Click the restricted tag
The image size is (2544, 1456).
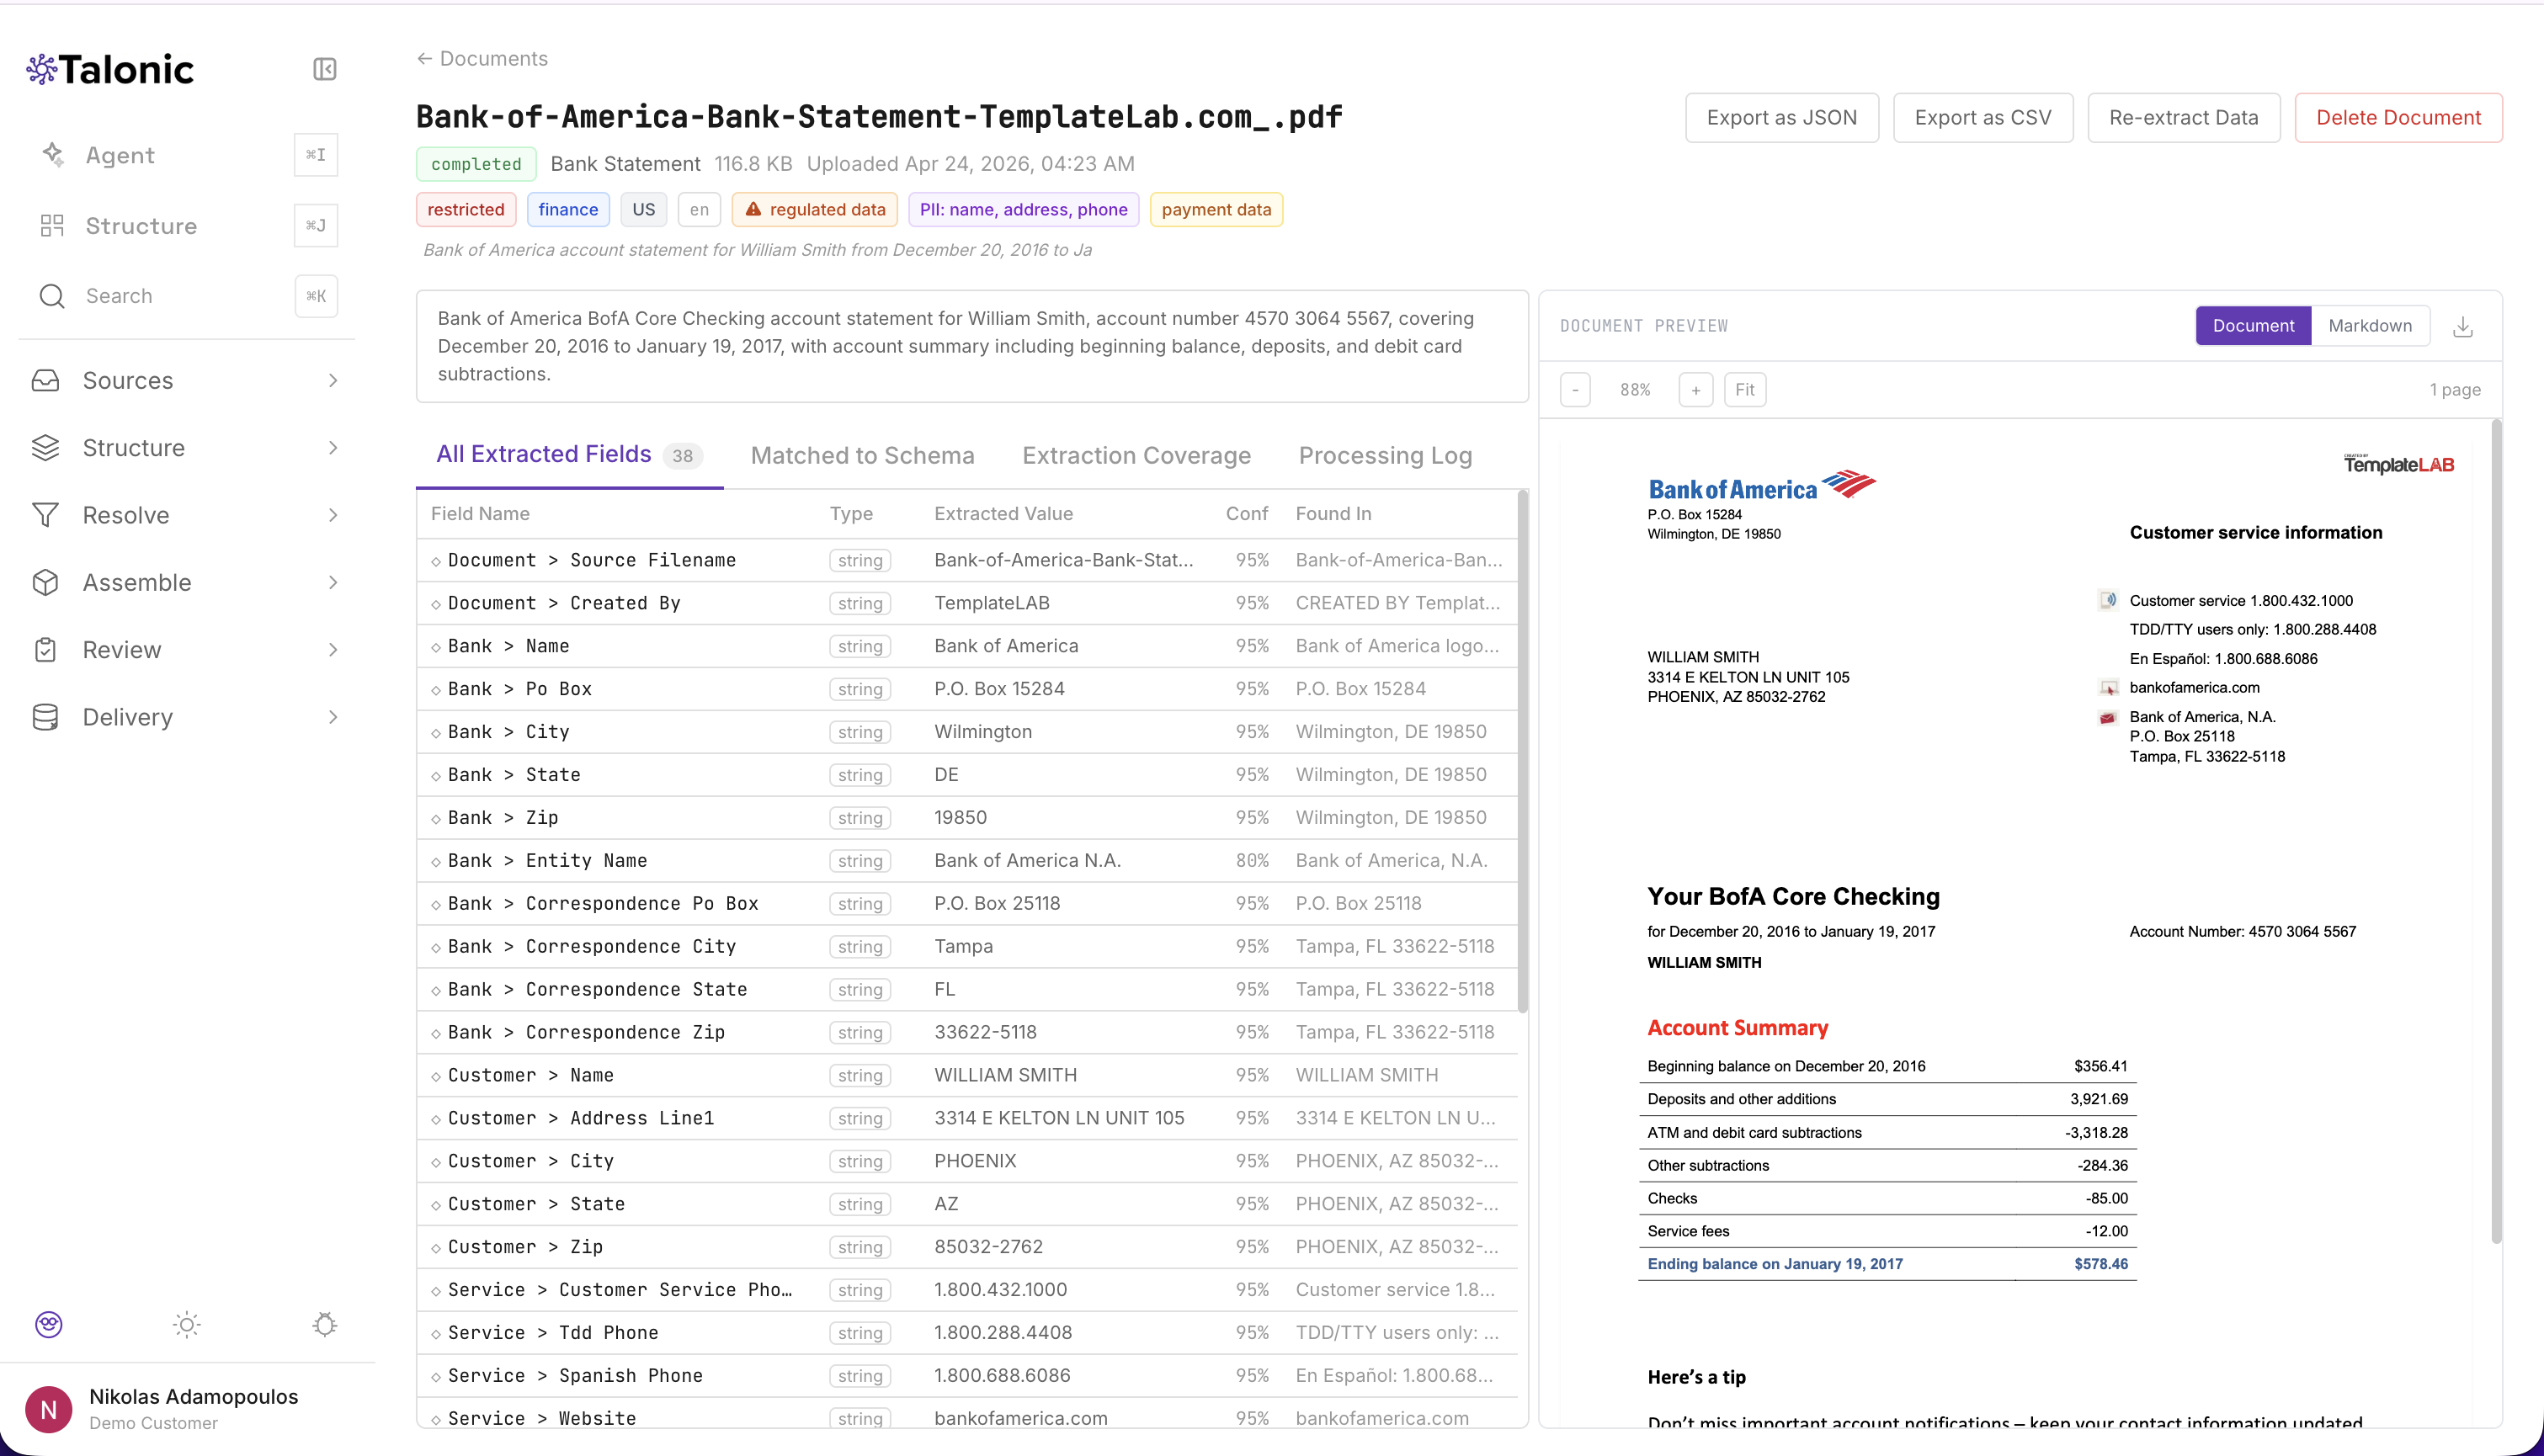[x=466, y=209]
